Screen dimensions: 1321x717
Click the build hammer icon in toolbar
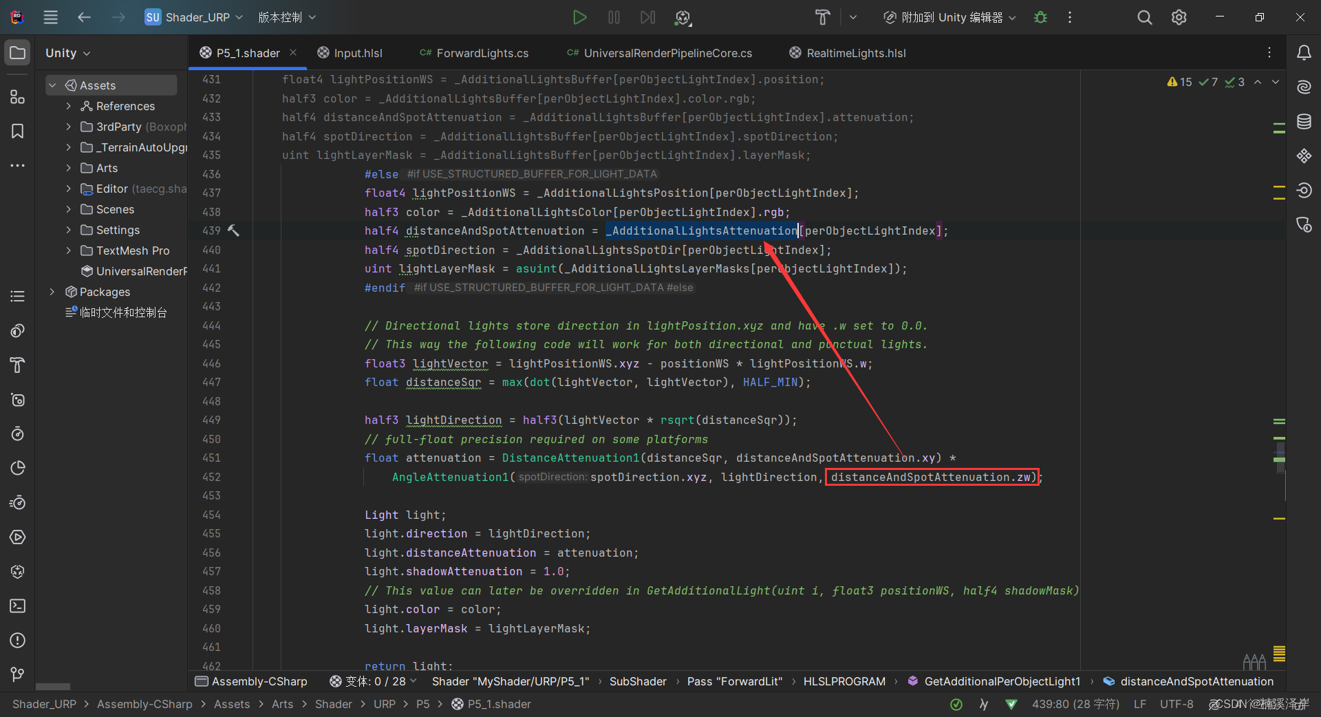click(x=822, y=17)
